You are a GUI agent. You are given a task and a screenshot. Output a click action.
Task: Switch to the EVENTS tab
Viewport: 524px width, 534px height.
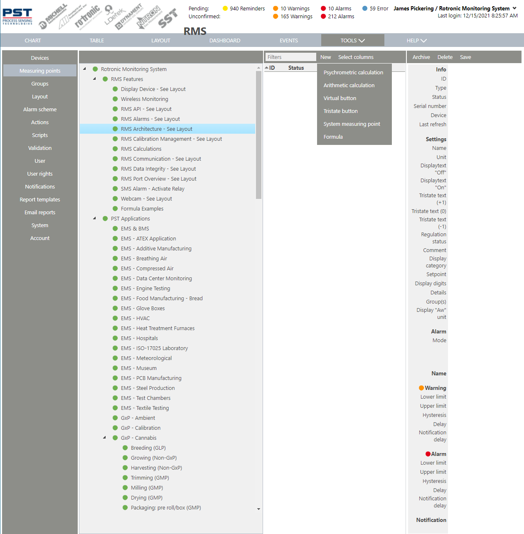289,40
